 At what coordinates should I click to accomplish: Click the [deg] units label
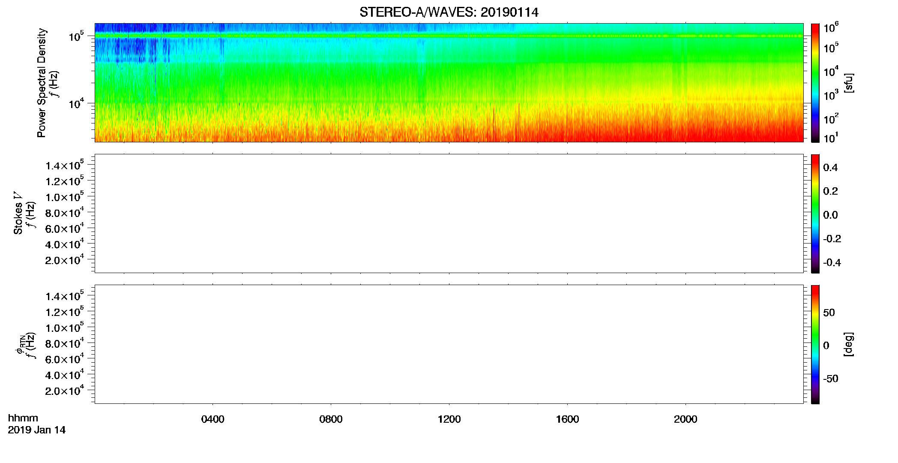click(849, 344)
